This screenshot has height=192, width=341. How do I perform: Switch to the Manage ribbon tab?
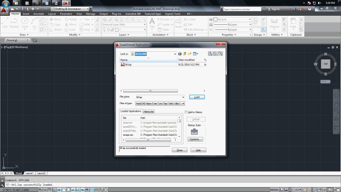coord(90,14)
